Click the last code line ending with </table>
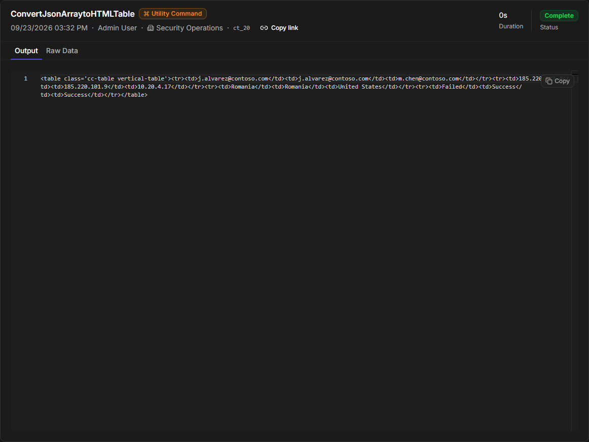589x442 pixels. pos(94,95)
